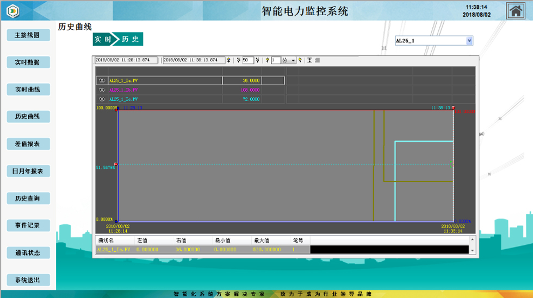The height and width of the screenshot is (298, 533).
Task: Click the home icon in top-right corner
Action: pyautogui.click(x=516, y=11)
